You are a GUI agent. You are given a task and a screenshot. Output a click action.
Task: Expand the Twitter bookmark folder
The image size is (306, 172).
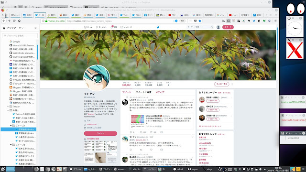8,107
